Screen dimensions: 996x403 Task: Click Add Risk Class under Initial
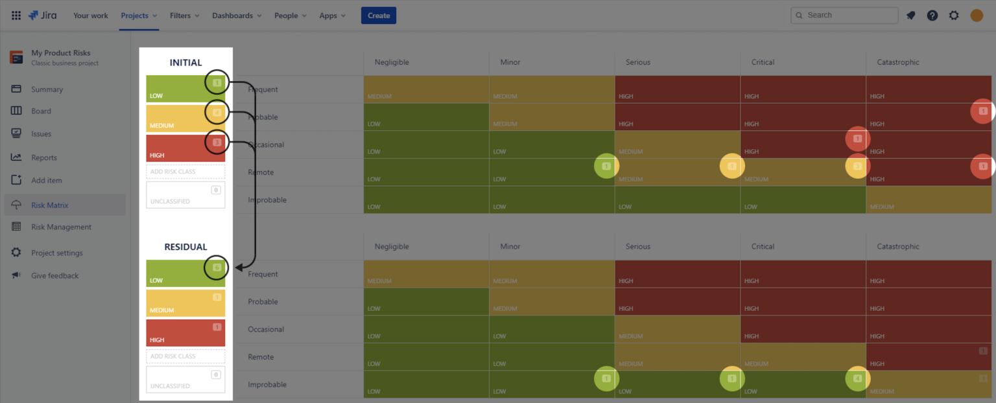(185, 172)
